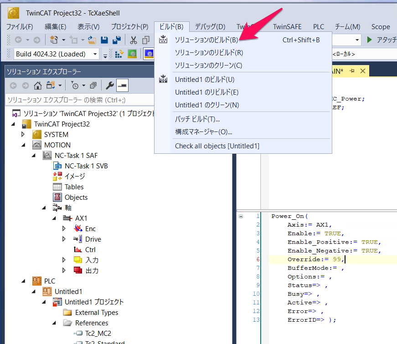Open the Pending Changes Filter dropdown arrow
This screenshot has height=344, width=397.
[83, 86]
